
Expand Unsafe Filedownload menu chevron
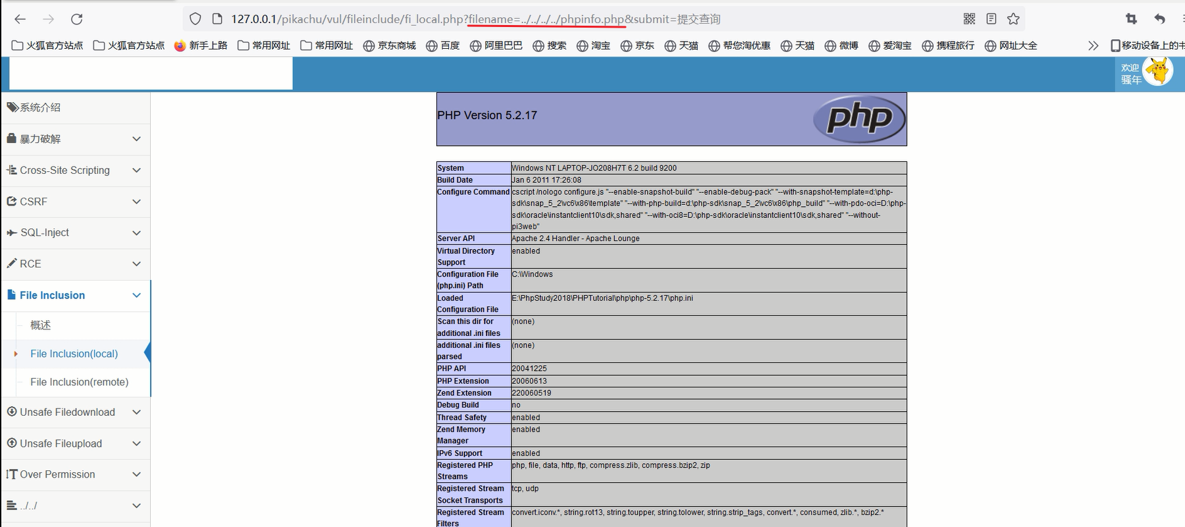136,412
